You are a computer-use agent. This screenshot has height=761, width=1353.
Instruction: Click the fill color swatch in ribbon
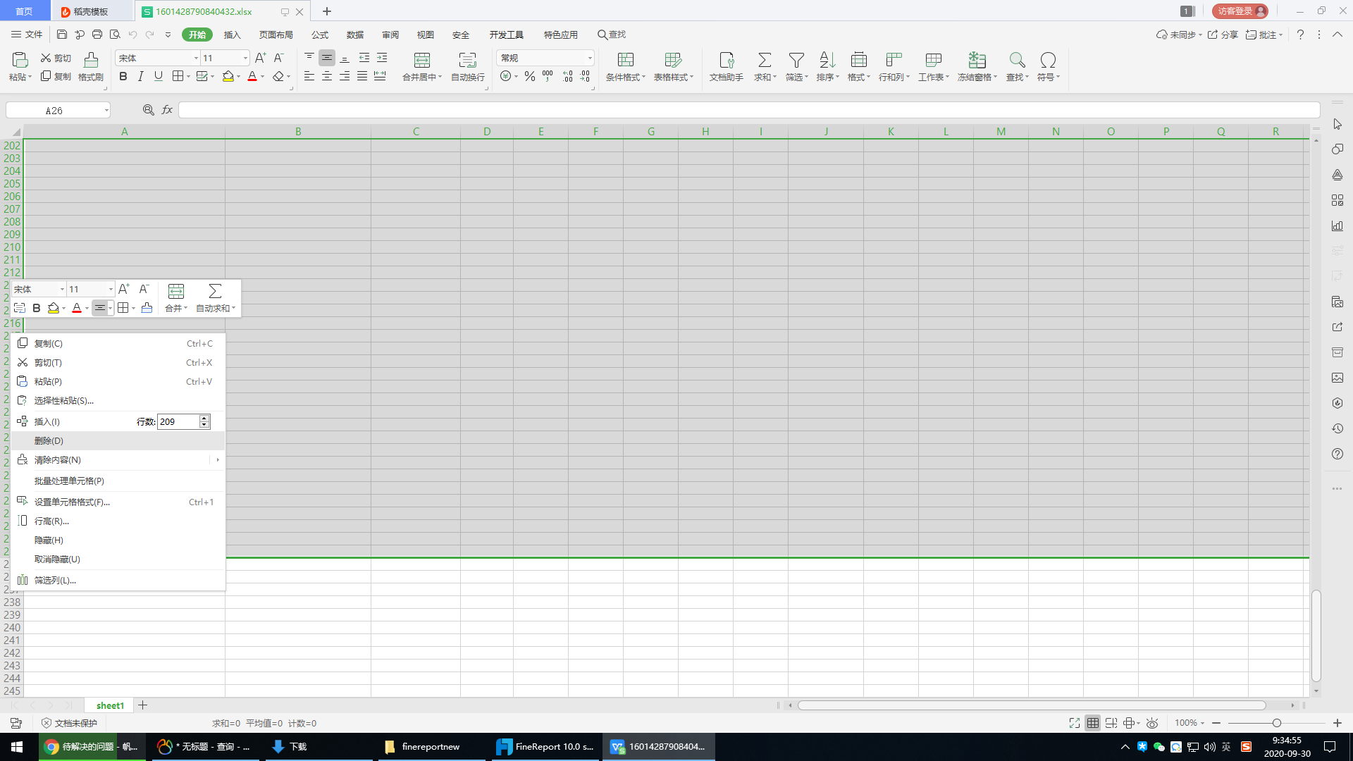[x=228, y=76]
